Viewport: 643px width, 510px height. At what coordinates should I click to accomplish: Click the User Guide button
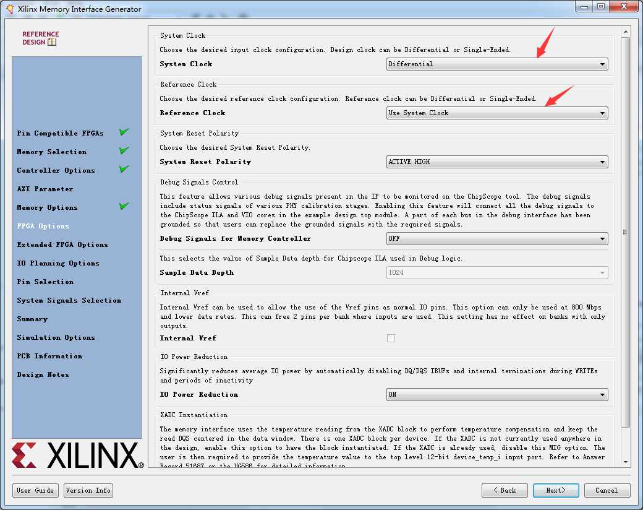click(35, 490)
